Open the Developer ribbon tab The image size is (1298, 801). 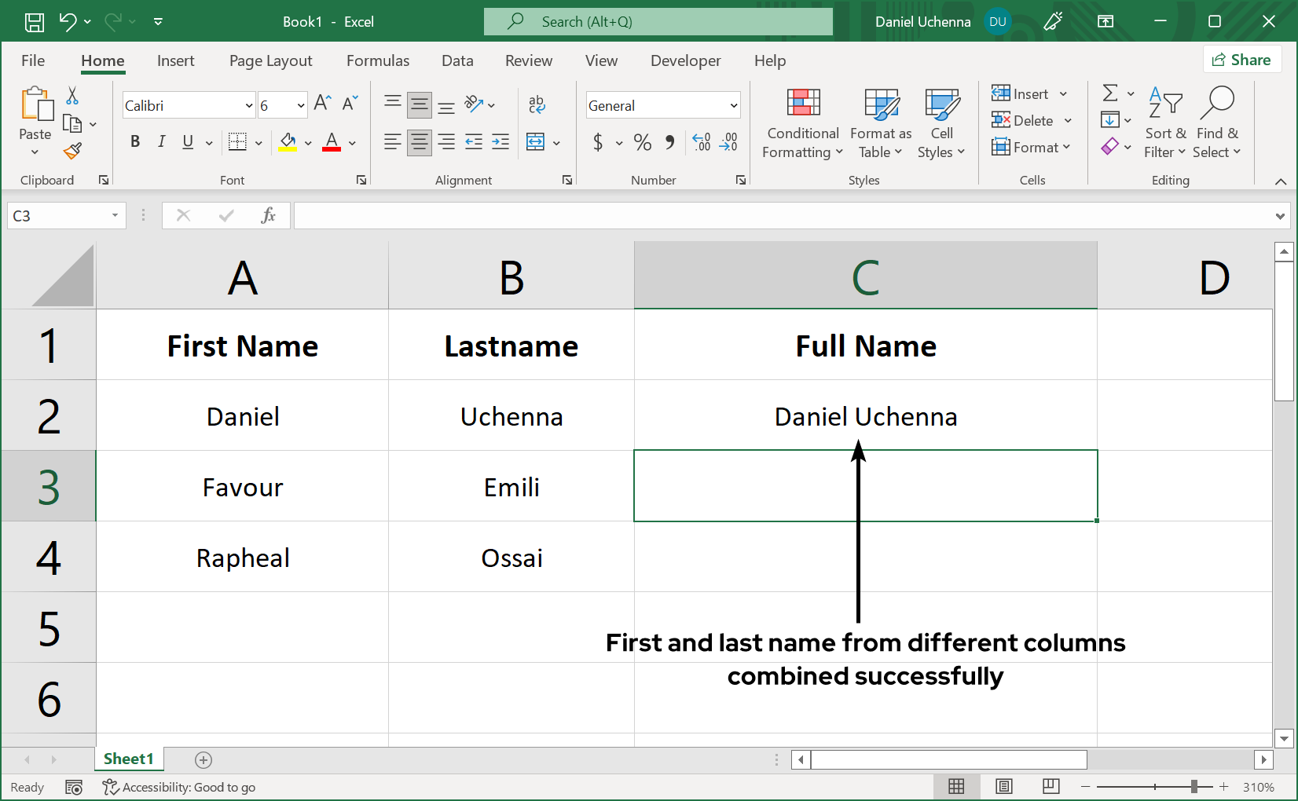click(x=685, y=60)
